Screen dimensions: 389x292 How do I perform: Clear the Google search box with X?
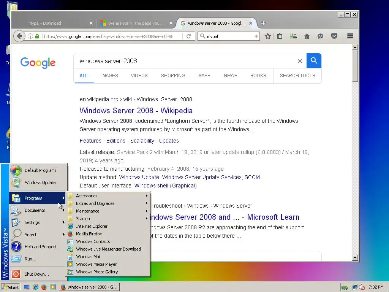(x=300, y=61)
